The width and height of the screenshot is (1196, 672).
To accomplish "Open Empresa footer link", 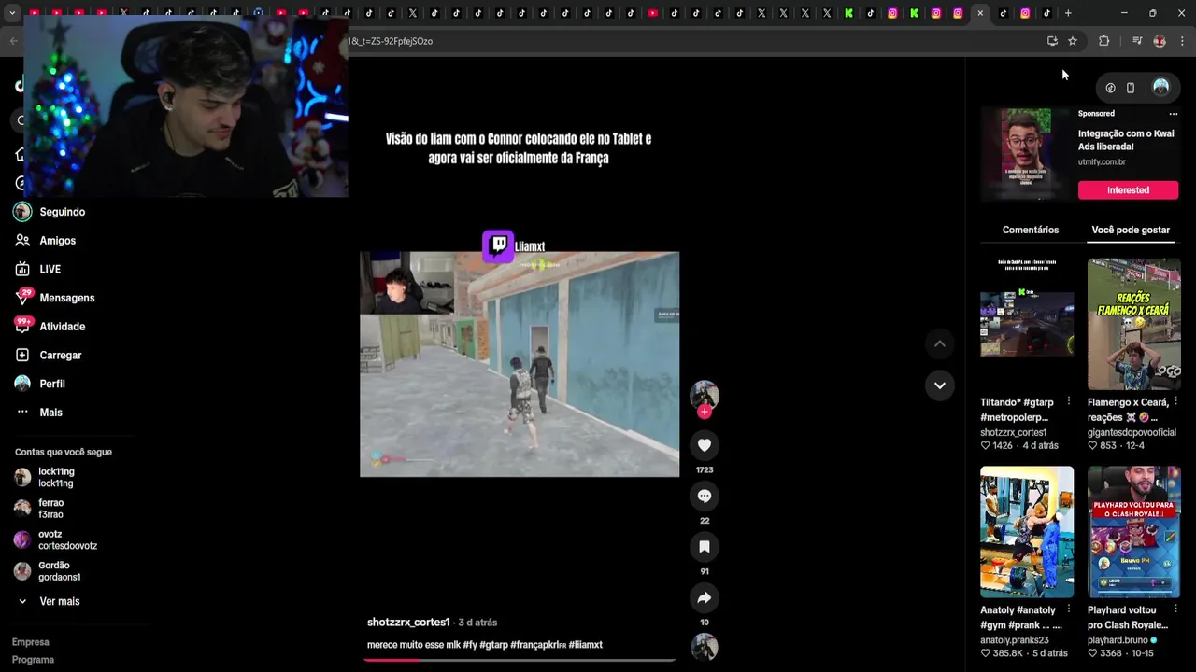I will (30, 642).
